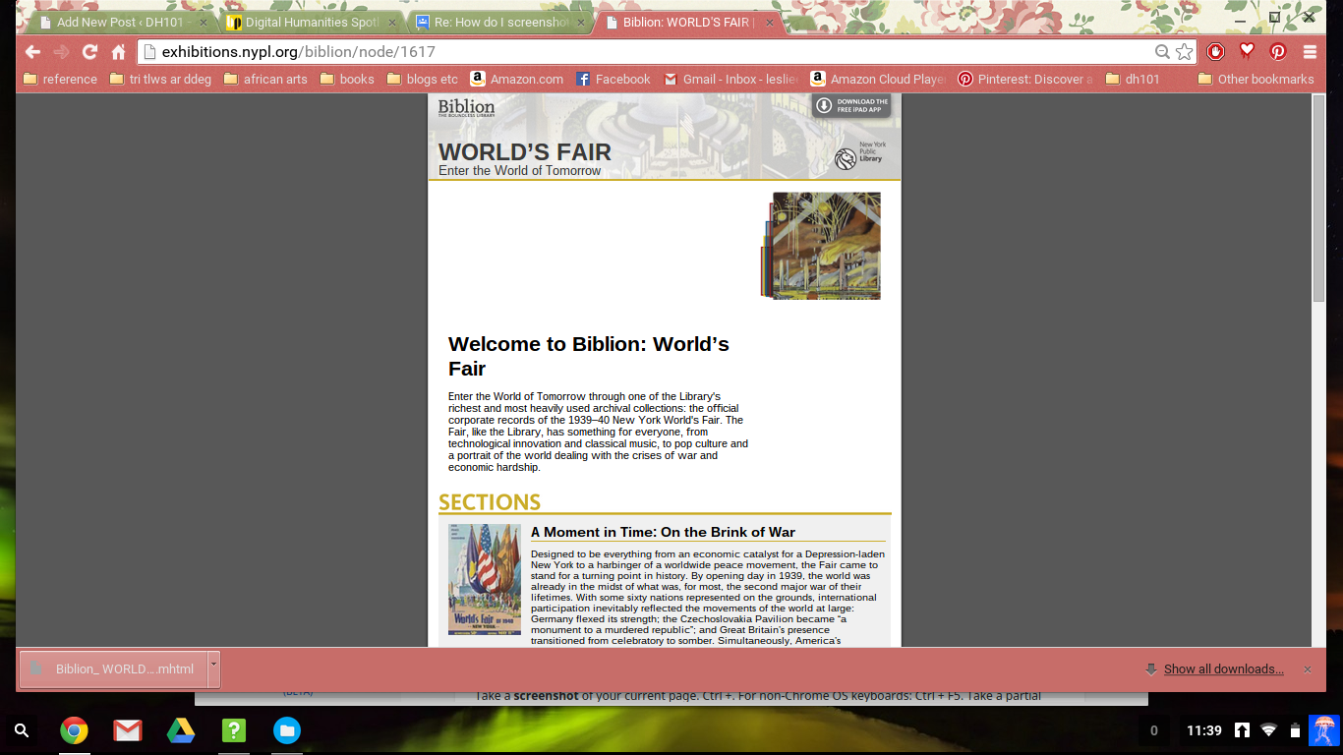Expand the downloaded file options arrow
Image resolution: width=1343 pixels, height=755 pixels.
213,668
